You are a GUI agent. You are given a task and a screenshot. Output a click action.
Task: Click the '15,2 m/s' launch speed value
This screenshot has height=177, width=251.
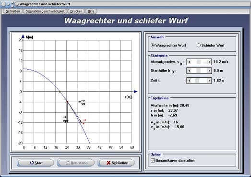click(x=221, y=62)
